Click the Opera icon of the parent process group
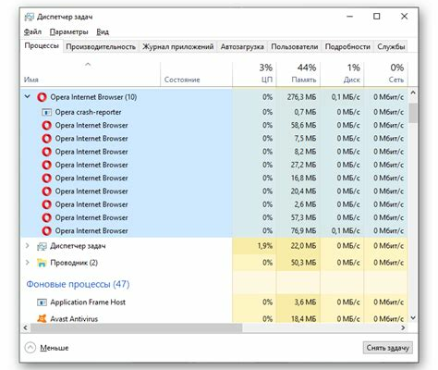This screenshot has height=370, width=438. click(x=42, y=97)
